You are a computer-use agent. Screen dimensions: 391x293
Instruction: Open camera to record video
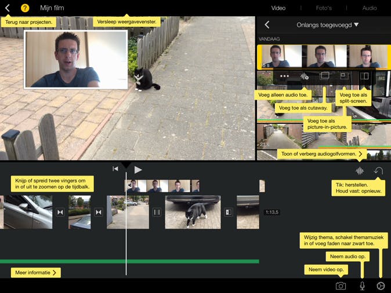pyautogui.click(x=341, y=286)
